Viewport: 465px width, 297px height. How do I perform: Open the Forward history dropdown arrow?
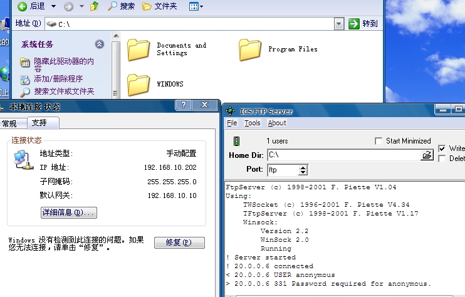pos(81,6)
